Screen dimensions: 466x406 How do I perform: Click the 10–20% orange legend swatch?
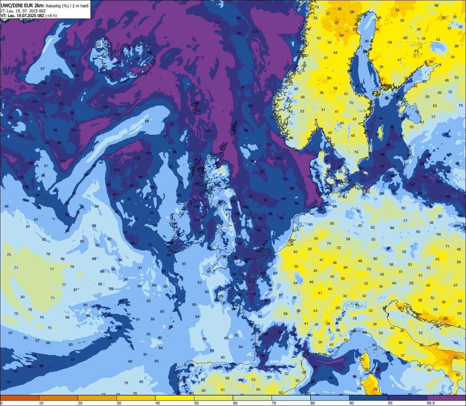58,398
